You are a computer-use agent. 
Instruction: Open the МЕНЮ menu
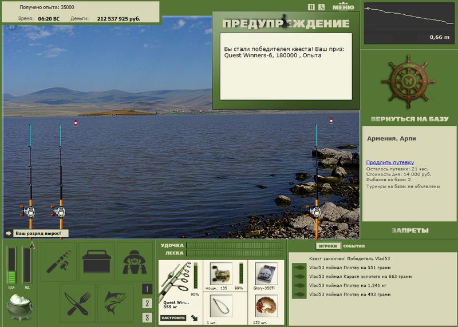click(343, 7)
